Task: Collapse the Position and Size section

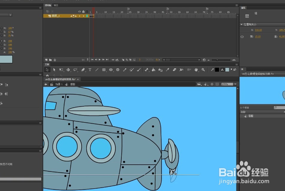Action: coord(242,24)
